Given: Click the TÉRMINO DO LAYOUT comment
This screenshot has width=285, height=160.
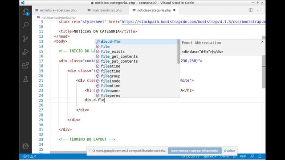Looking at the screenshot, I should (x=87, y=140).
